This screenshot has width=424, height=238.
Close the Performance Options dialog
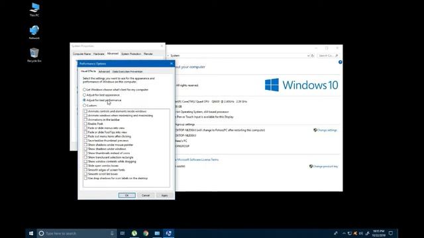coord(171,63)
